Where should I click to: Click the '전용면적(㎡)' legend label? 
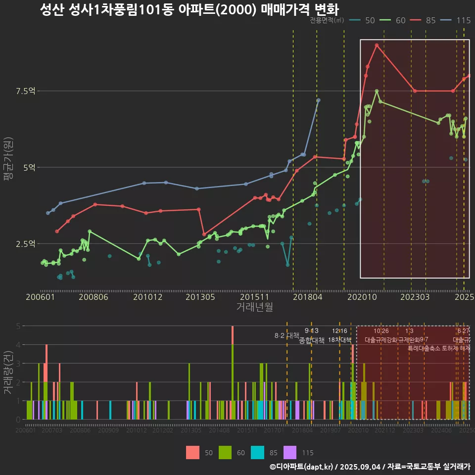point(327,20)
